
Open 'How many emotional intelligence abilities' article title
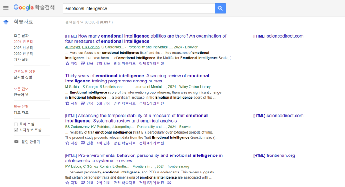(x=146, y=39)
